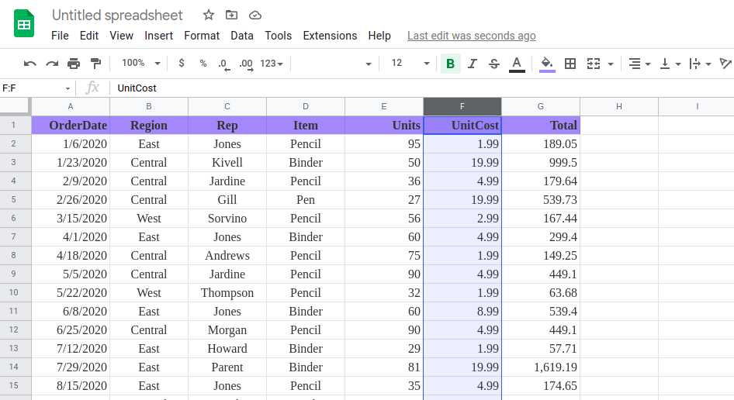Select column H header
This screenshot has height=400, width=734.
[x=619, y=107]
